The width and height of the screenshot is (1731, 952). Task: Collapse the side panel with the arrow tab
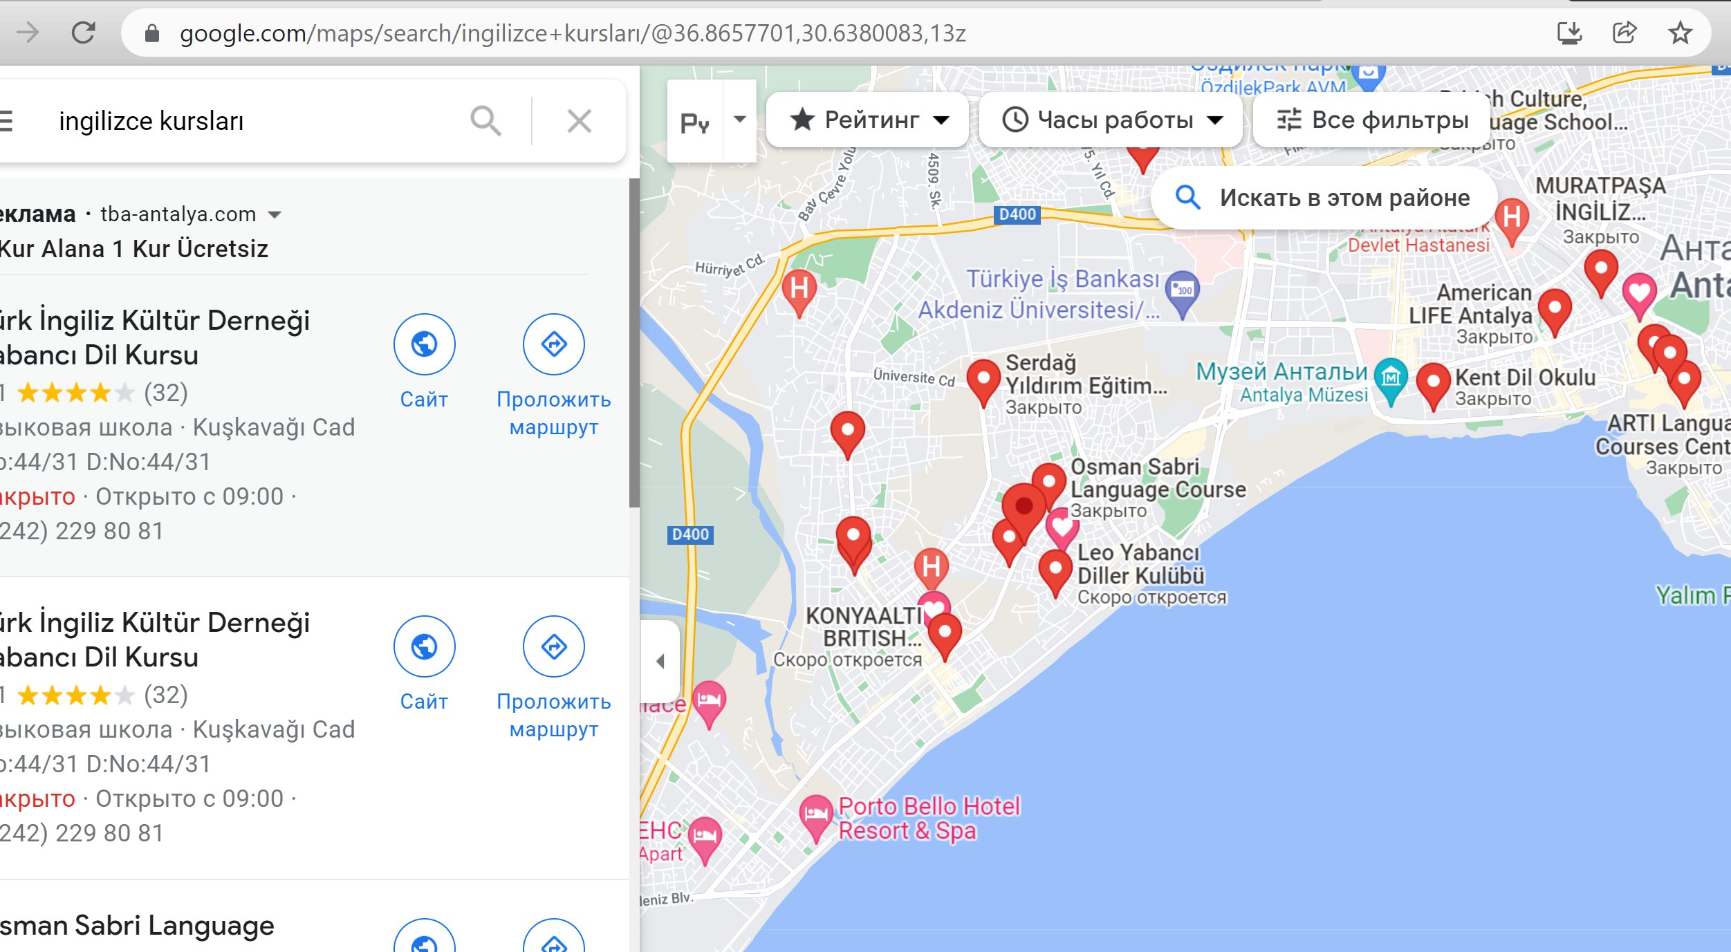point(660,662)
